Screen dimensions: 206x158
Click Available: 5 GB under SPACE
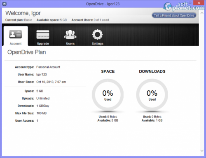tap(108, 120)
